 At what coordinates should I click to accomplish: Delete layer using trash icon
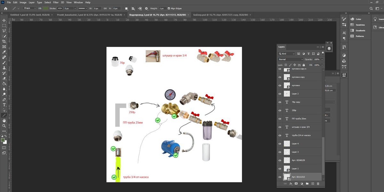click(x=318, y=184)
